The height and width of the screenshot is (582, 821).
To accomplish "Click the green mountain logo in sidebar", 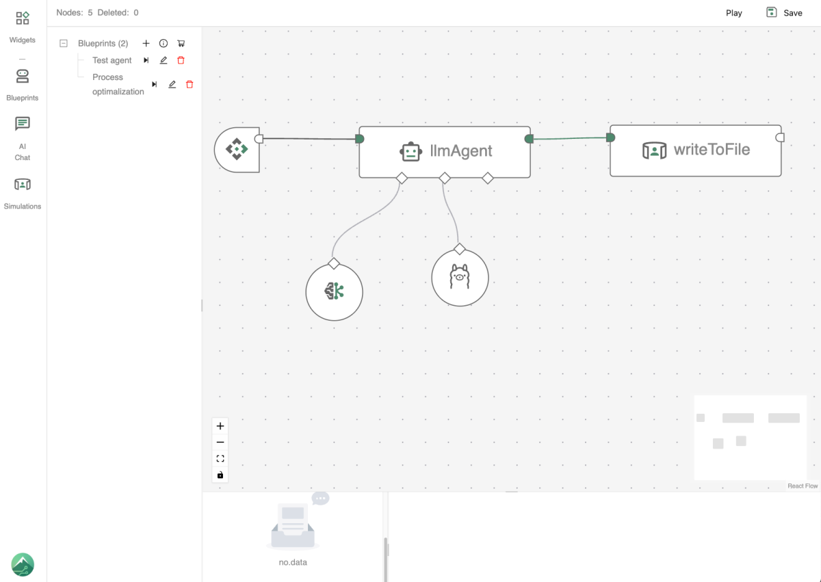I will (23, 564).
